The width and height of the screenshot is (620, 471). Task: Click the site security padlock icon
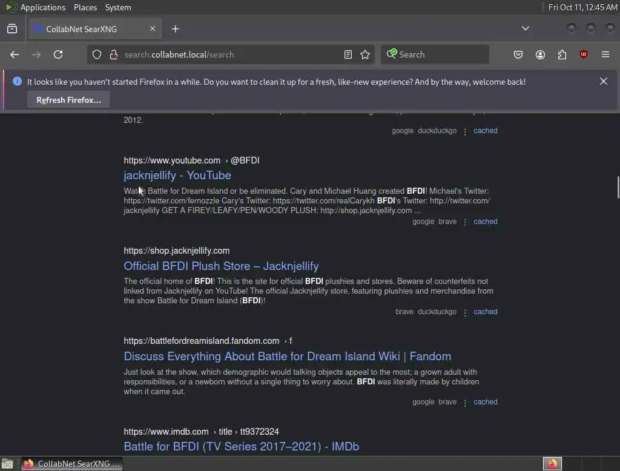click(x=114, y=54)
